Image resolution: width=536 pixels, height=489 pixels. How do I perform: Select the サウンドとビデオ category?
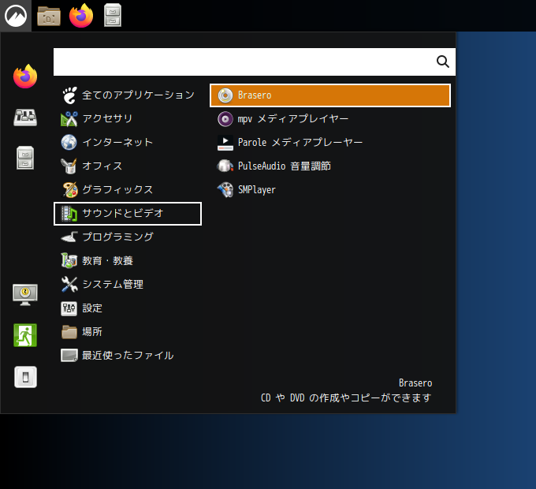128,214
